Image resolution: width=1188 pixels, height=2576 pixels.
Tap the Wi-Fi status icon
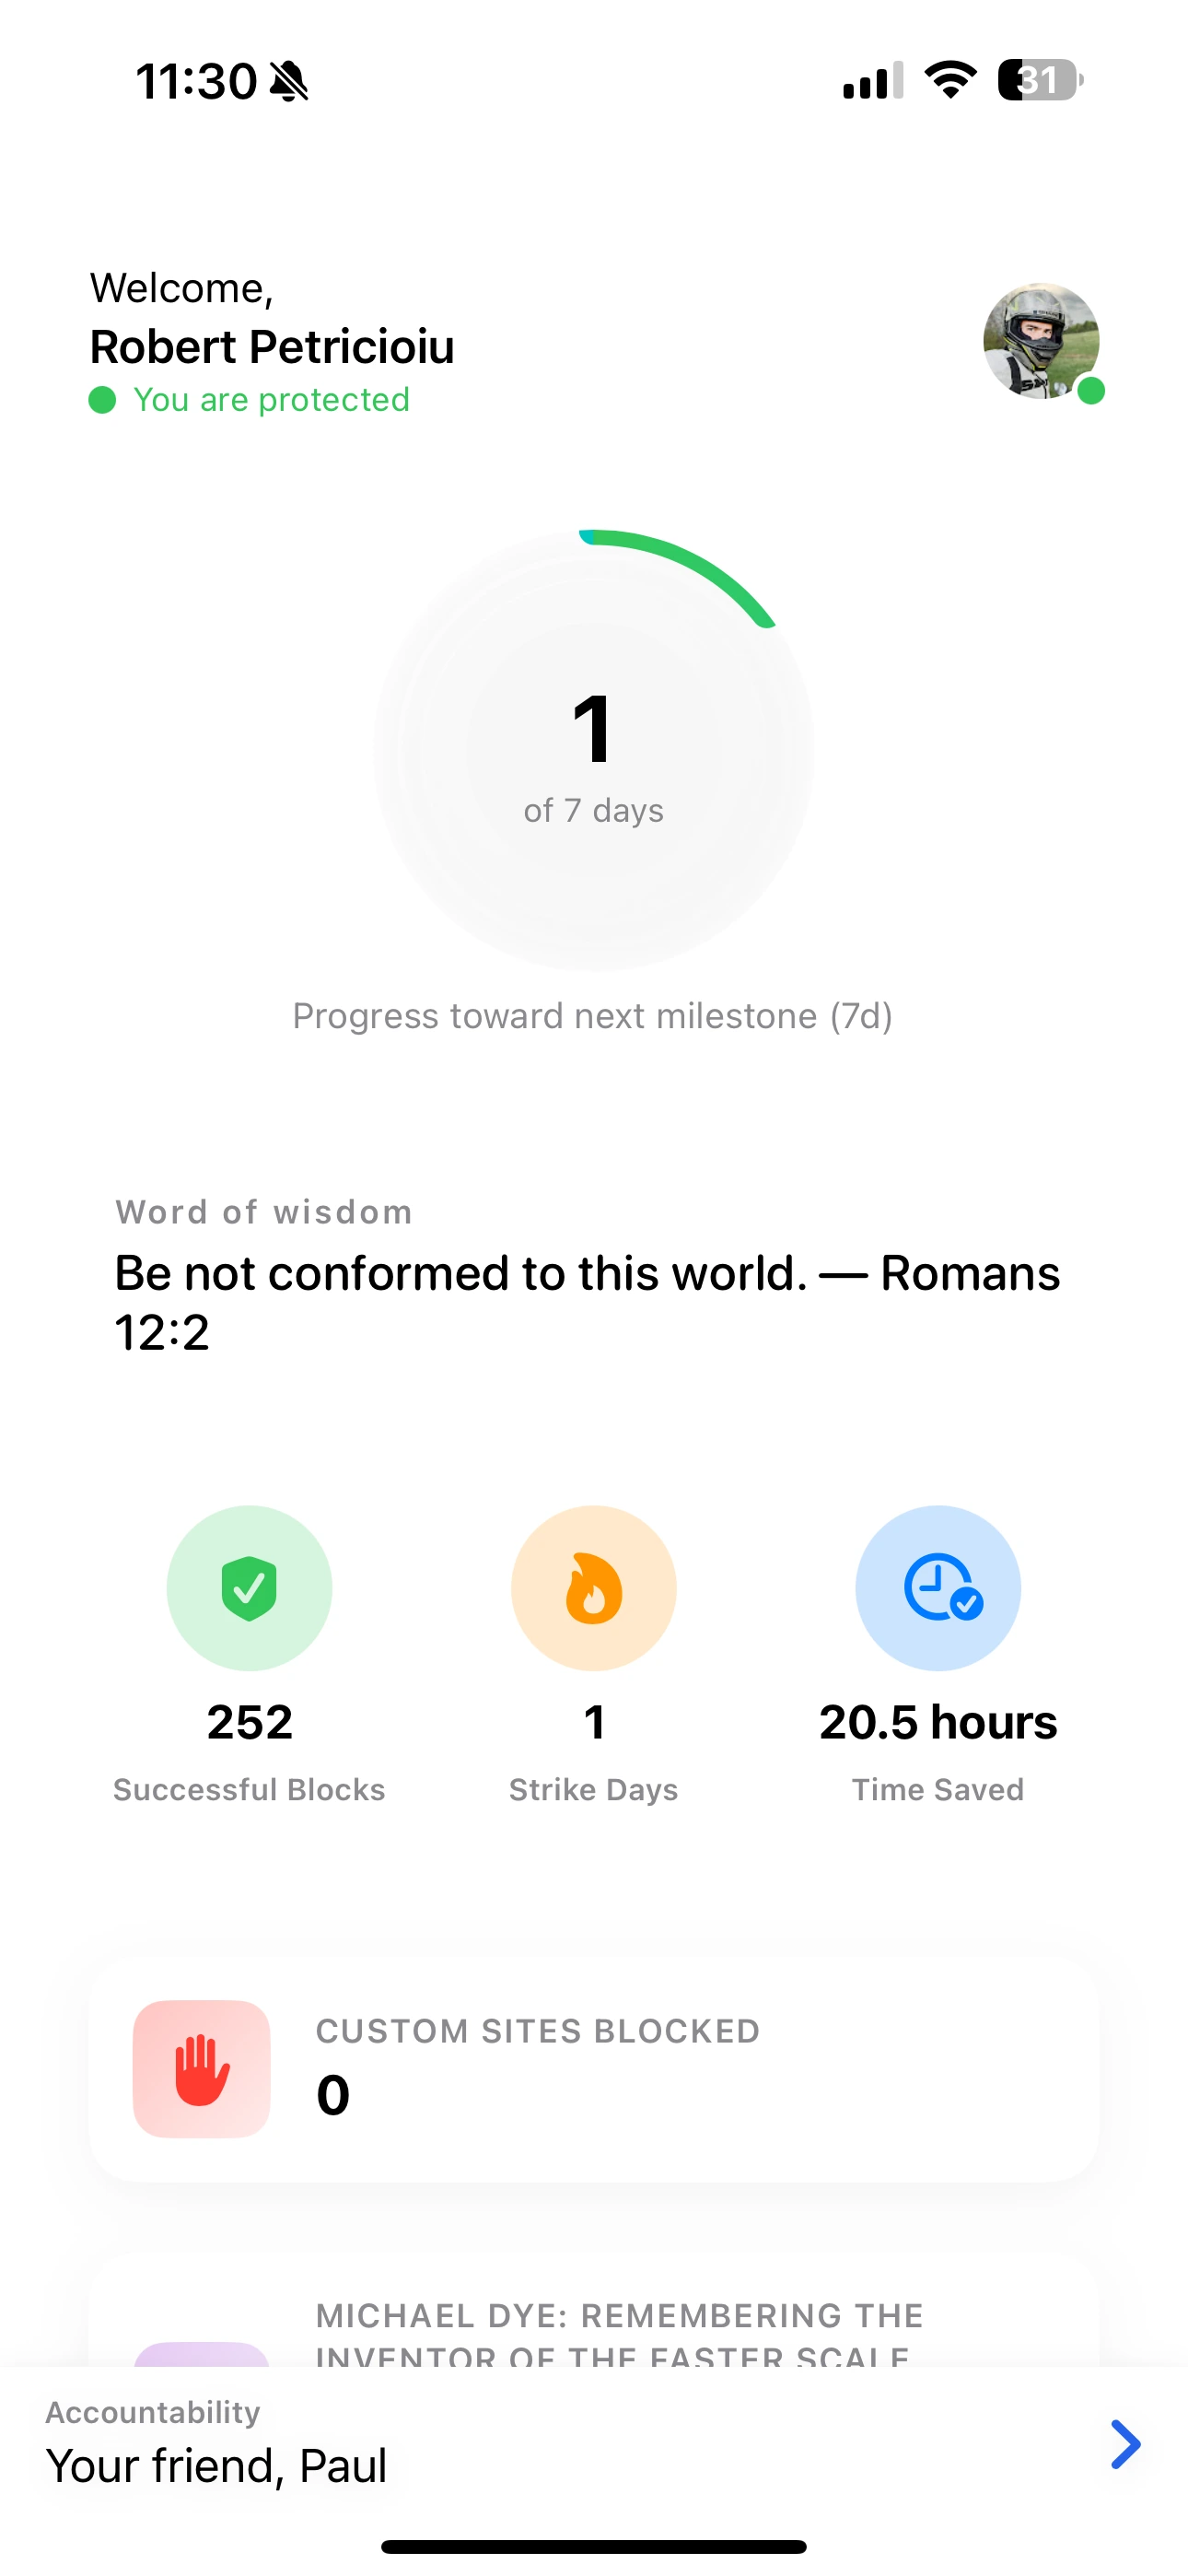click(950, 80)
